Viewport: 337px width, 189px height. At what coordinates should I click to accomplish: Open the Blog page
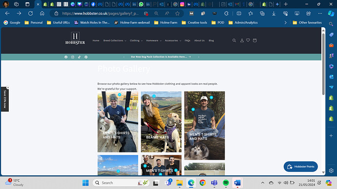(211, 40)
